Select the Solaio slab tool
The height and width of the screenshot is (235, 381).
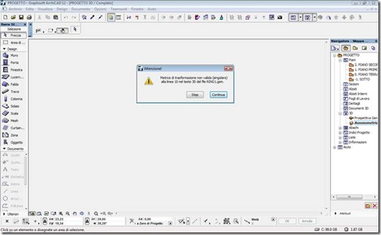click(14, 106)
